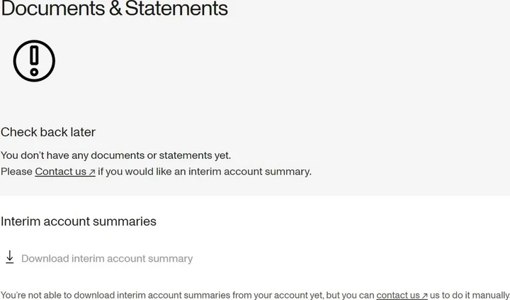Click the no documents or statements yet message
This screenshot has height=300, width=510.
coord(116,155)
